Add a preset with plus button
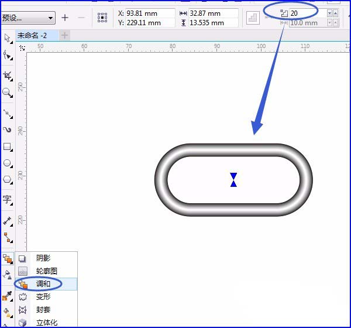 pos(65,18)
